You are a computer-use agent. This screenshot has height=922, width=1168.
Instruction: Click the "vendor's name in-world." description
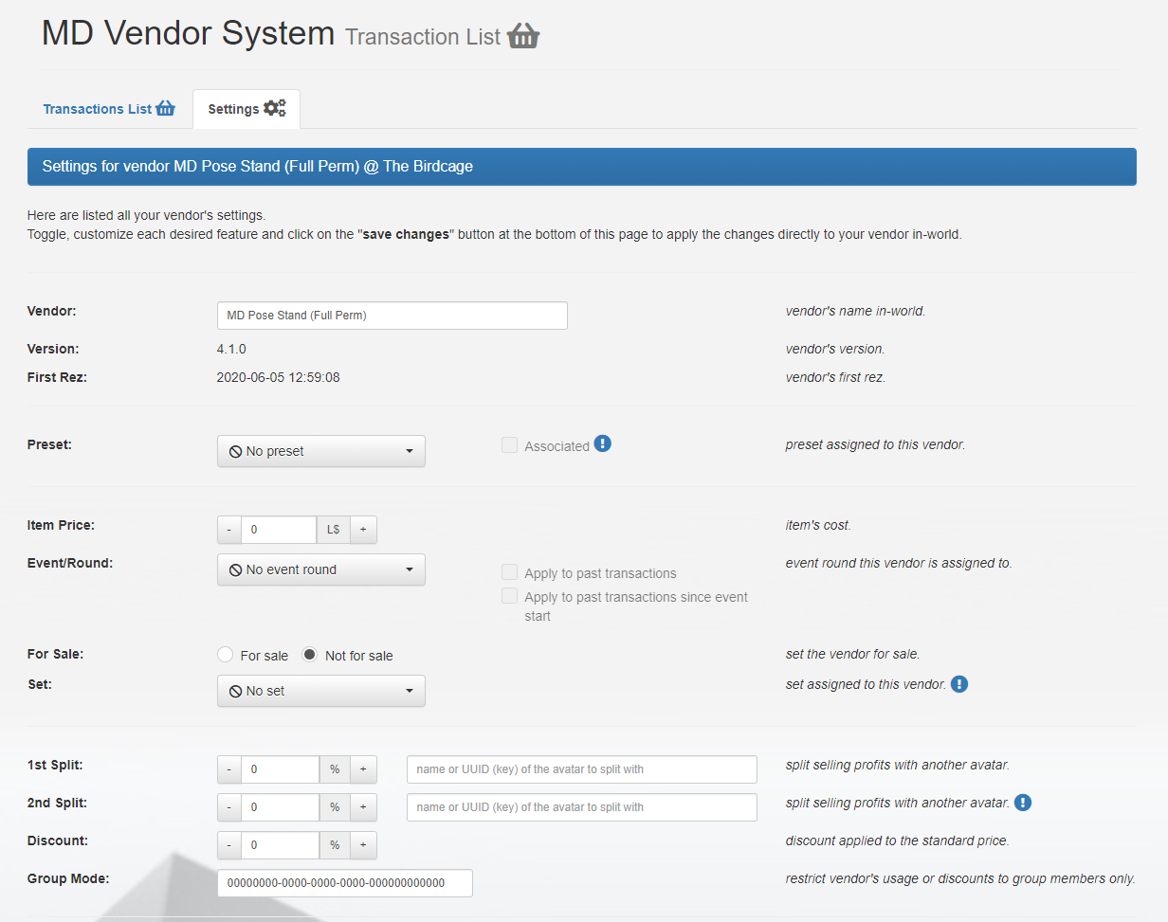click(x=855, y=311)
